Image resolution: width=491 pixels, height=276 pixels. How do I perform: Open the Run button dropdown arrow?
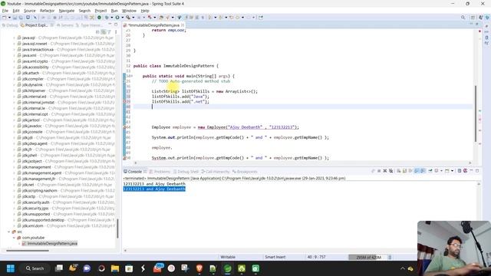(x=122, y=18)
